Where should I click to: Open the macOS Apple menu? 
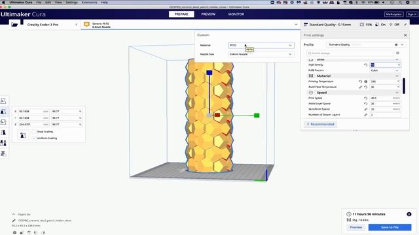coord(3,2)
